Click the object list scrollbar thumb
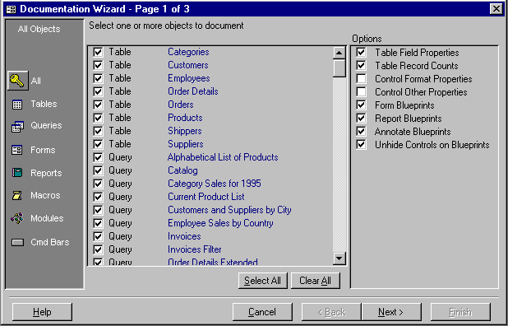508x326 pixels. (x=339, y=68)
